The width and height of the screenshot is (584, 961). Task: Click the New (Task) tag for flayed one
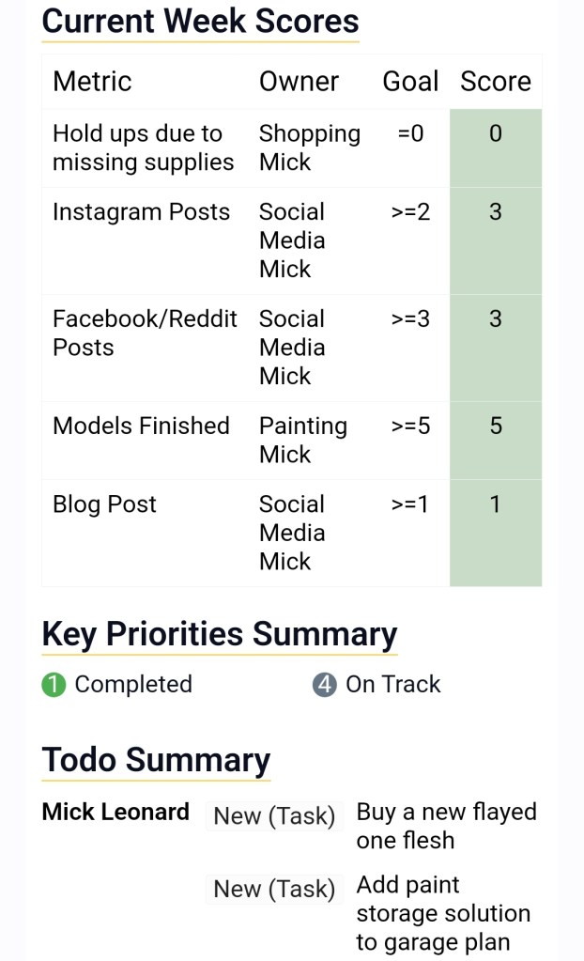274,816
